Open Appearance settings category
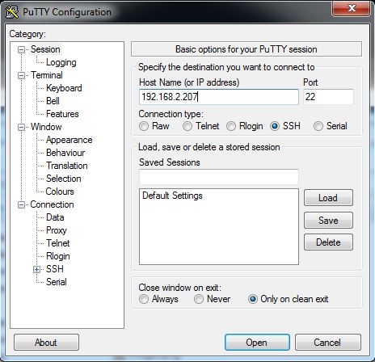 tap(70, 140)
